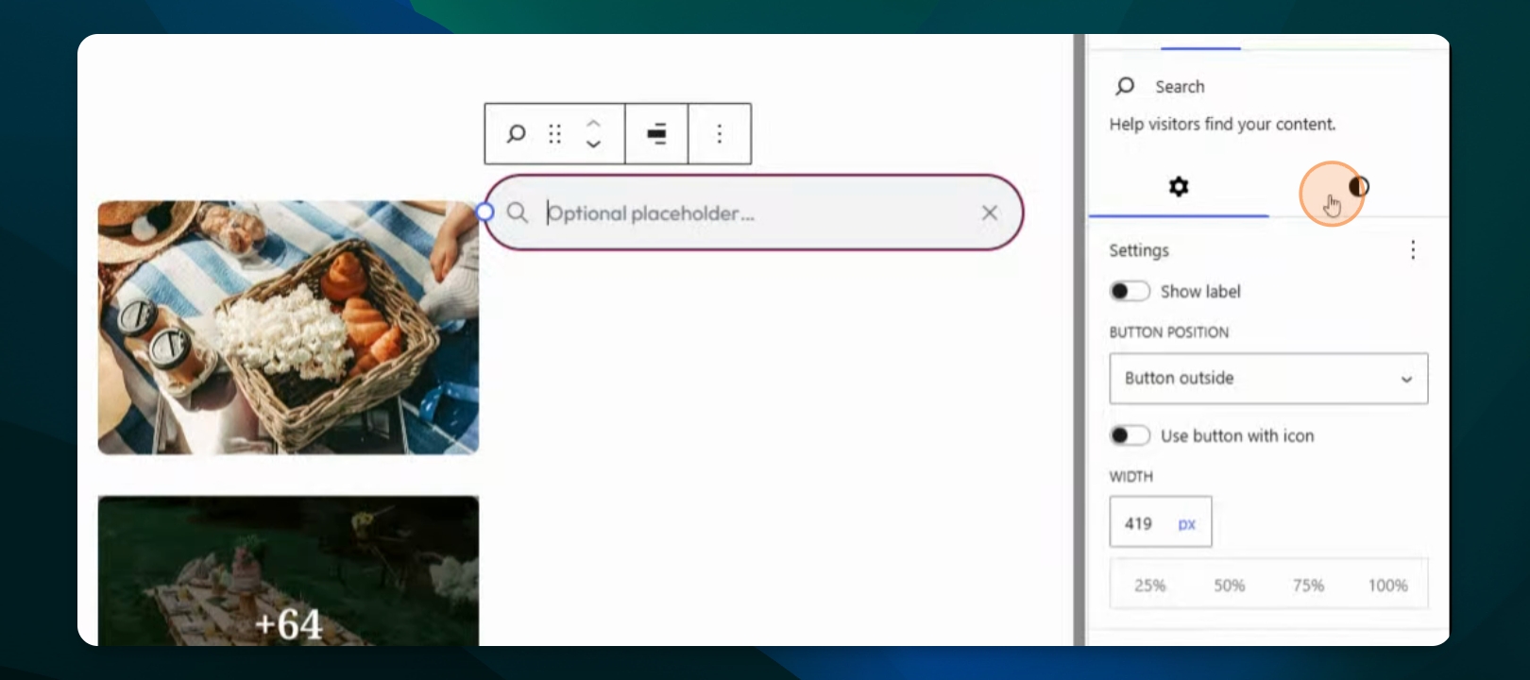This screenshot has height=680, width=1530.
Task: Set width to 25%
Action: [x=1149, y=586]
